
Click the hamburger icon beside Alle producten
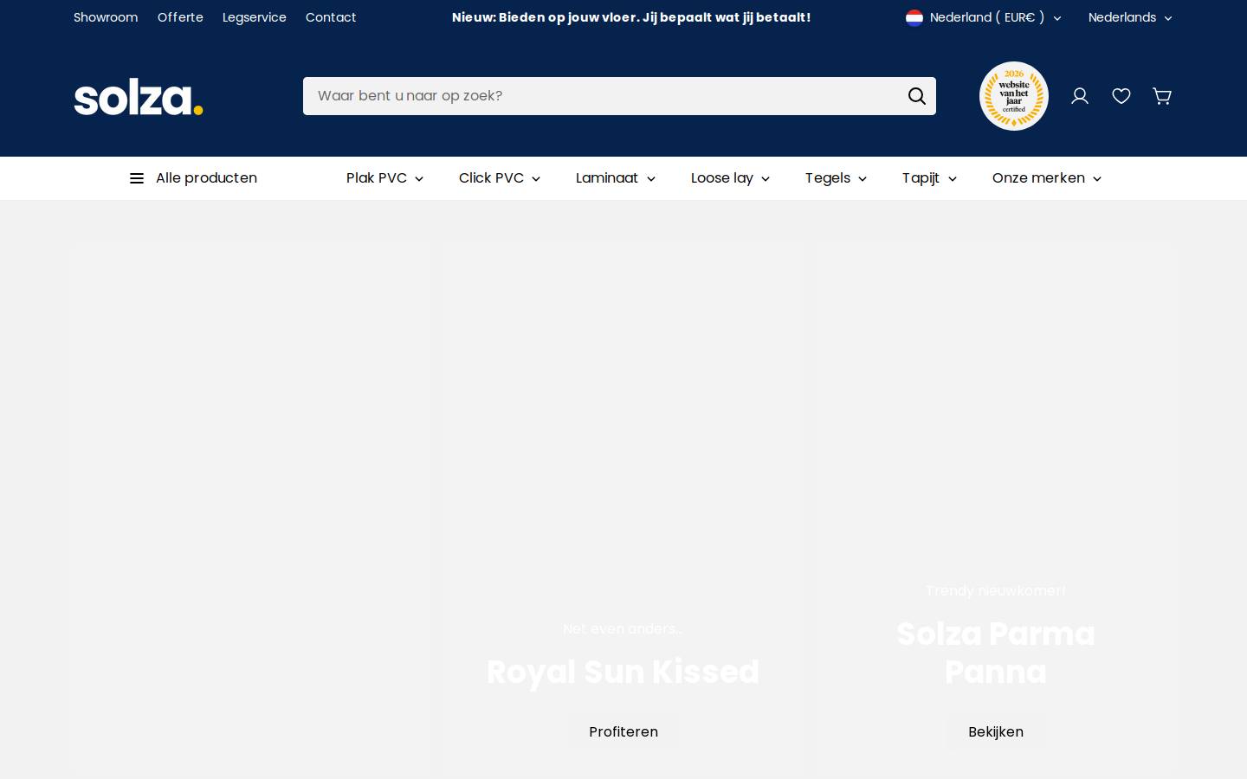(x=137, y=178)
